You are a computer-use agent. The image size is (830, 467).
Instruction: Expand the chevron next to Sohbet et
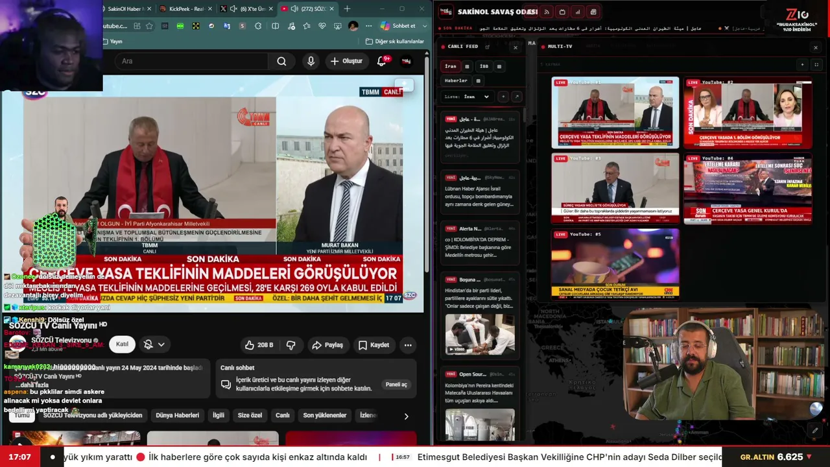point(425,26)
